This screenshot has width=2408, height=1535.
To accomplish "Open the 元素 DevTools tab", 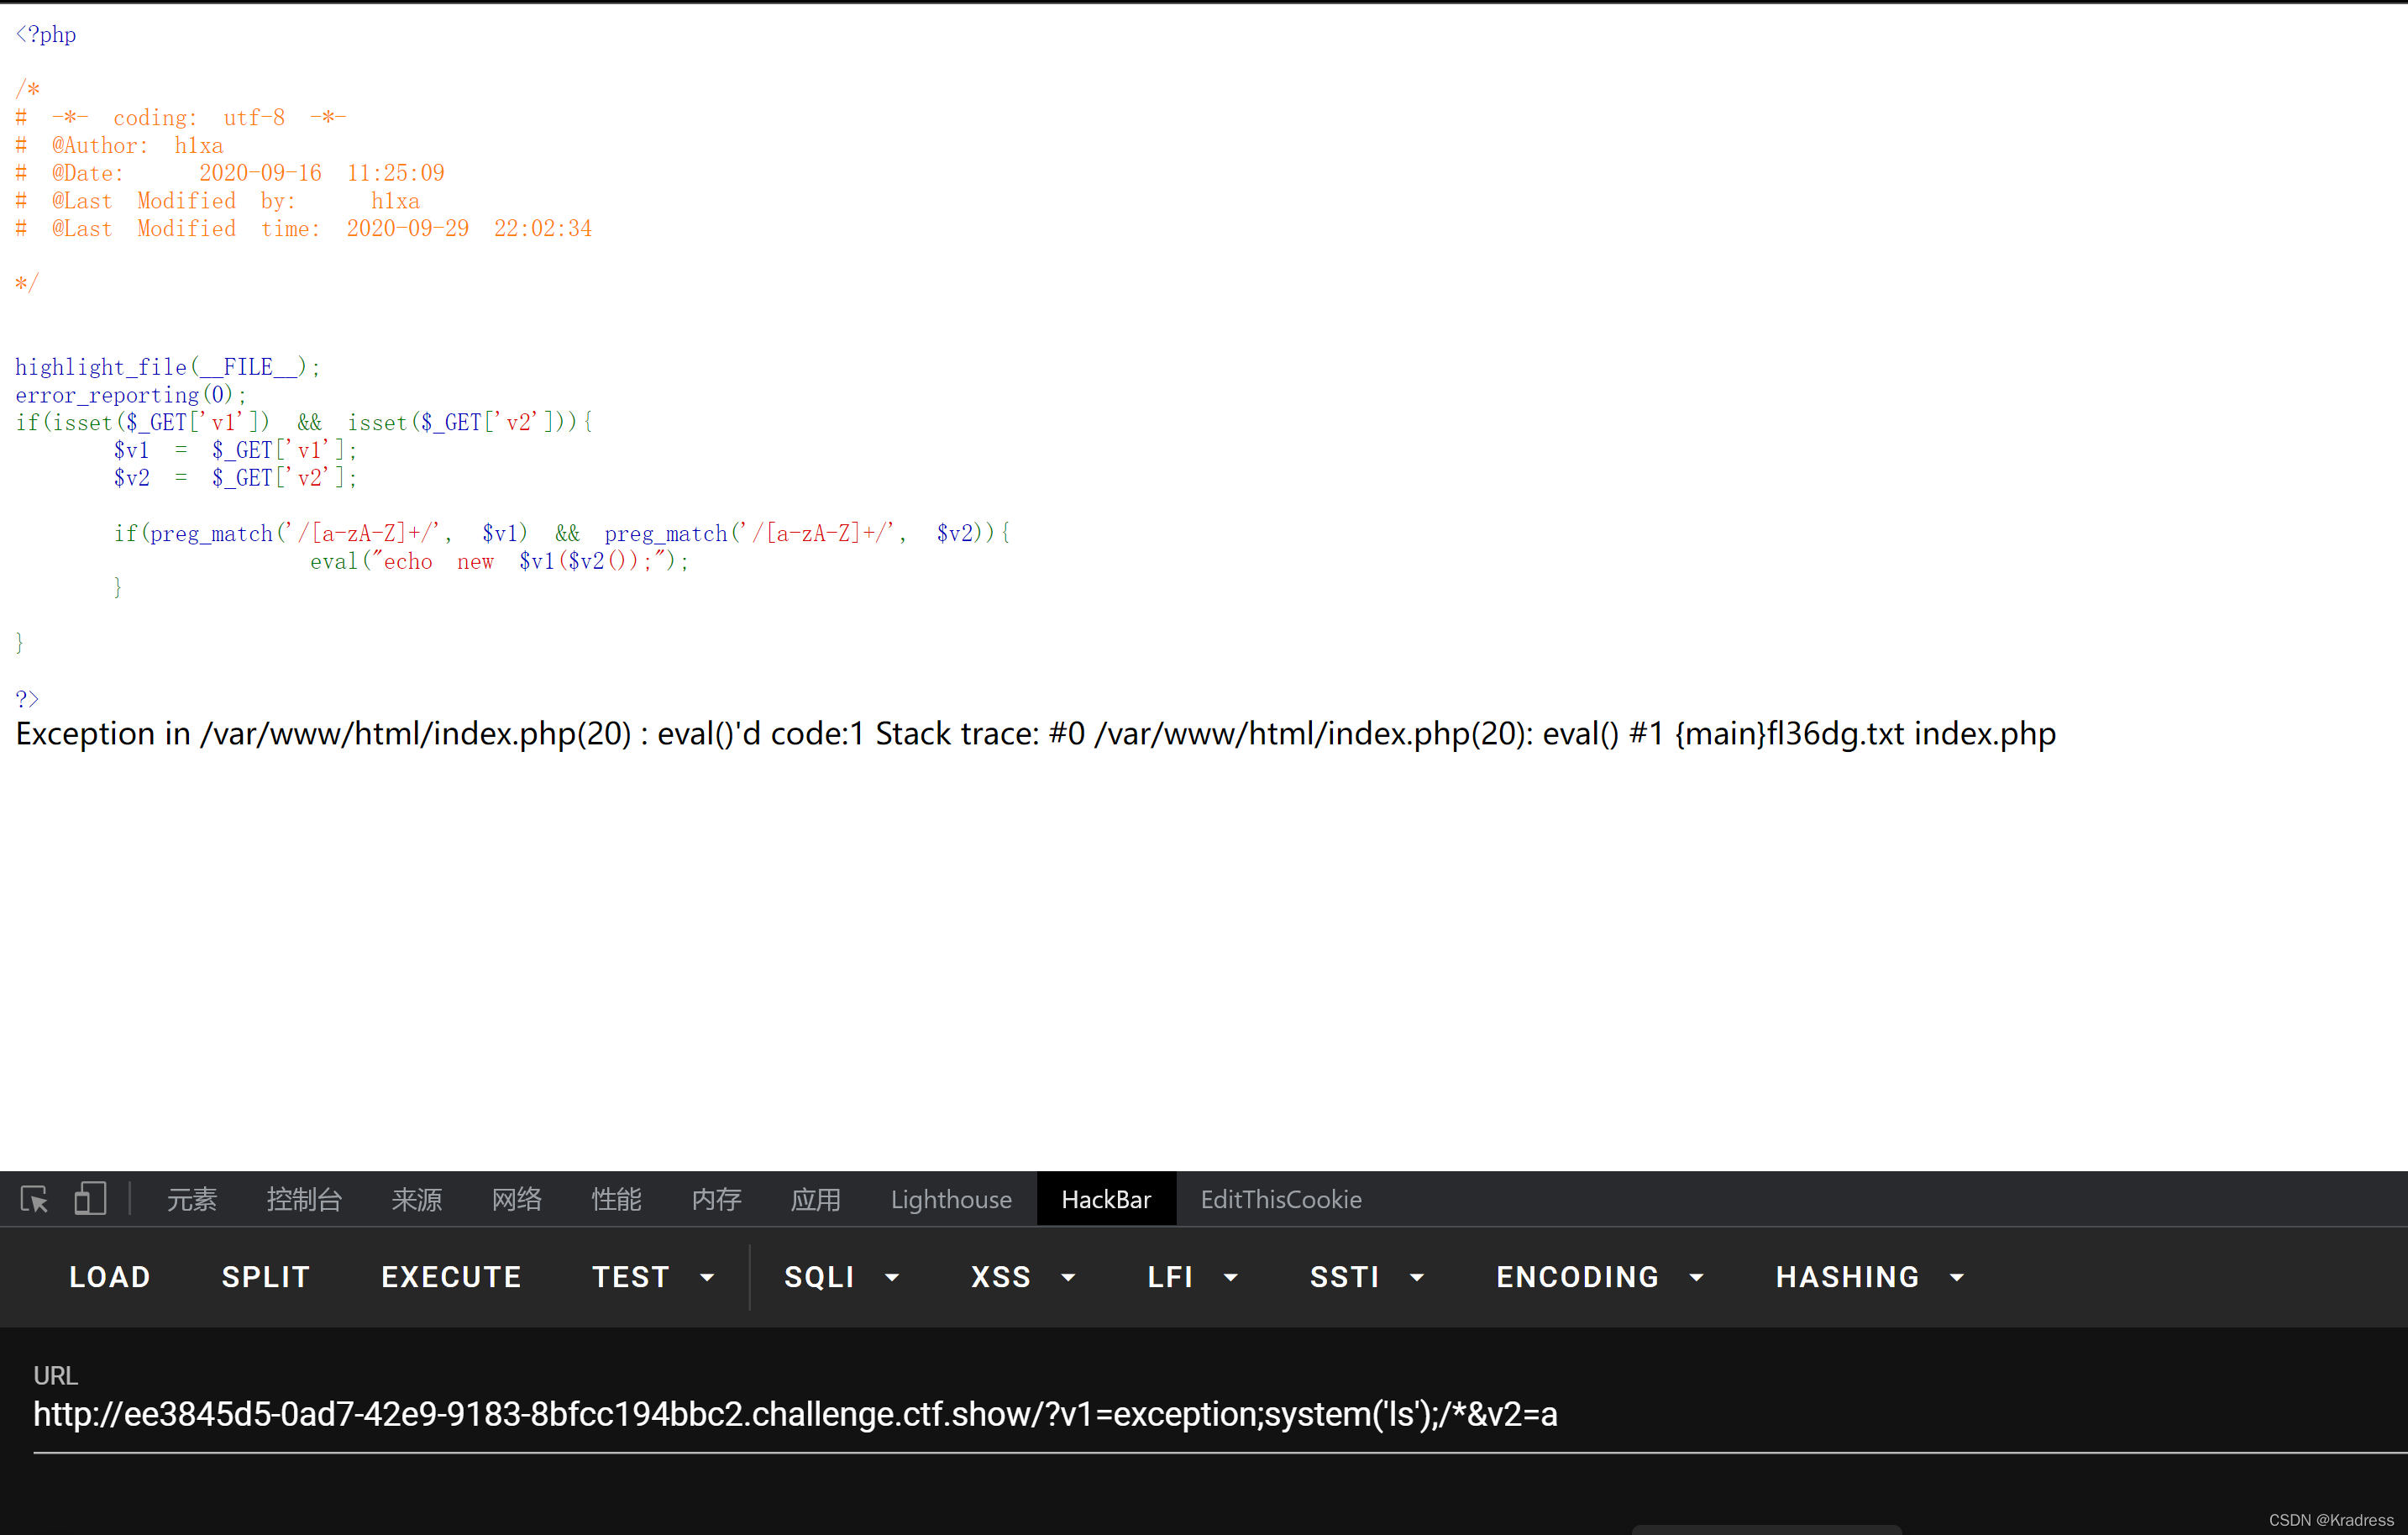I will click(191, 1199).
